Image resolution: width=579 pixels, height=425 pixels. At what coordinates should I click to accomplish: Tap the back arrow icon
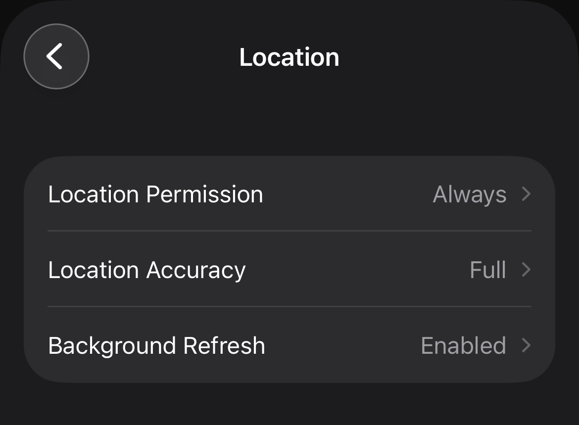pos(54,56)
